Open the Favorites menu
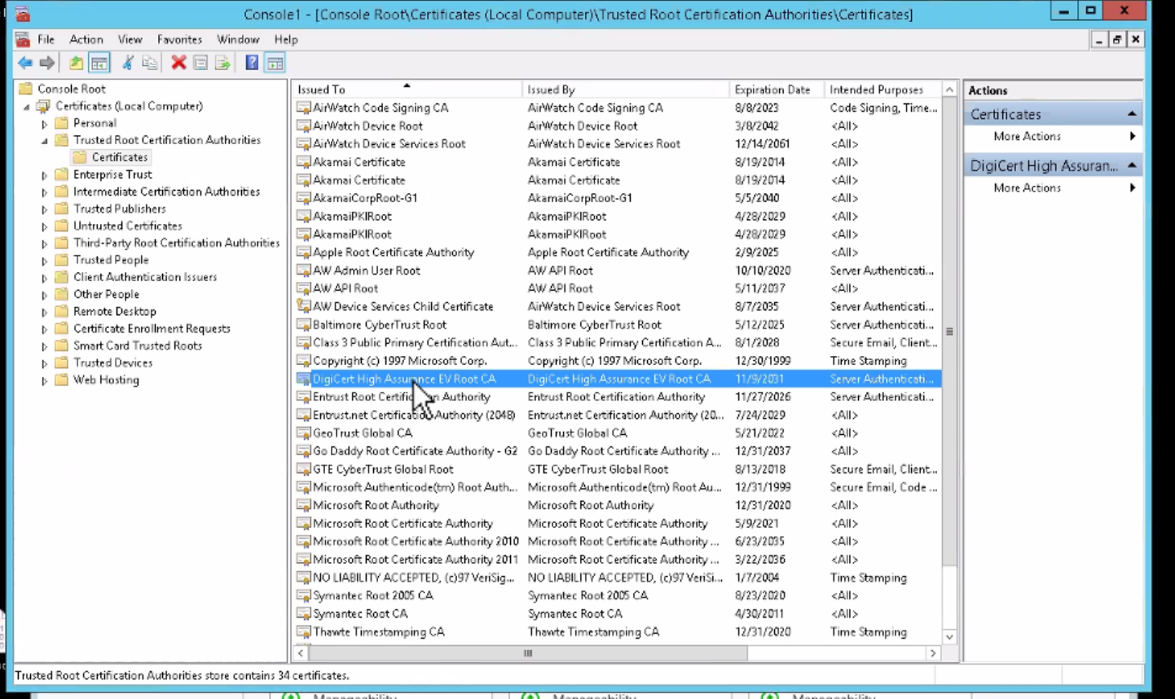The width and height of the screenshot is (1175, 699). tap(179, 39)
